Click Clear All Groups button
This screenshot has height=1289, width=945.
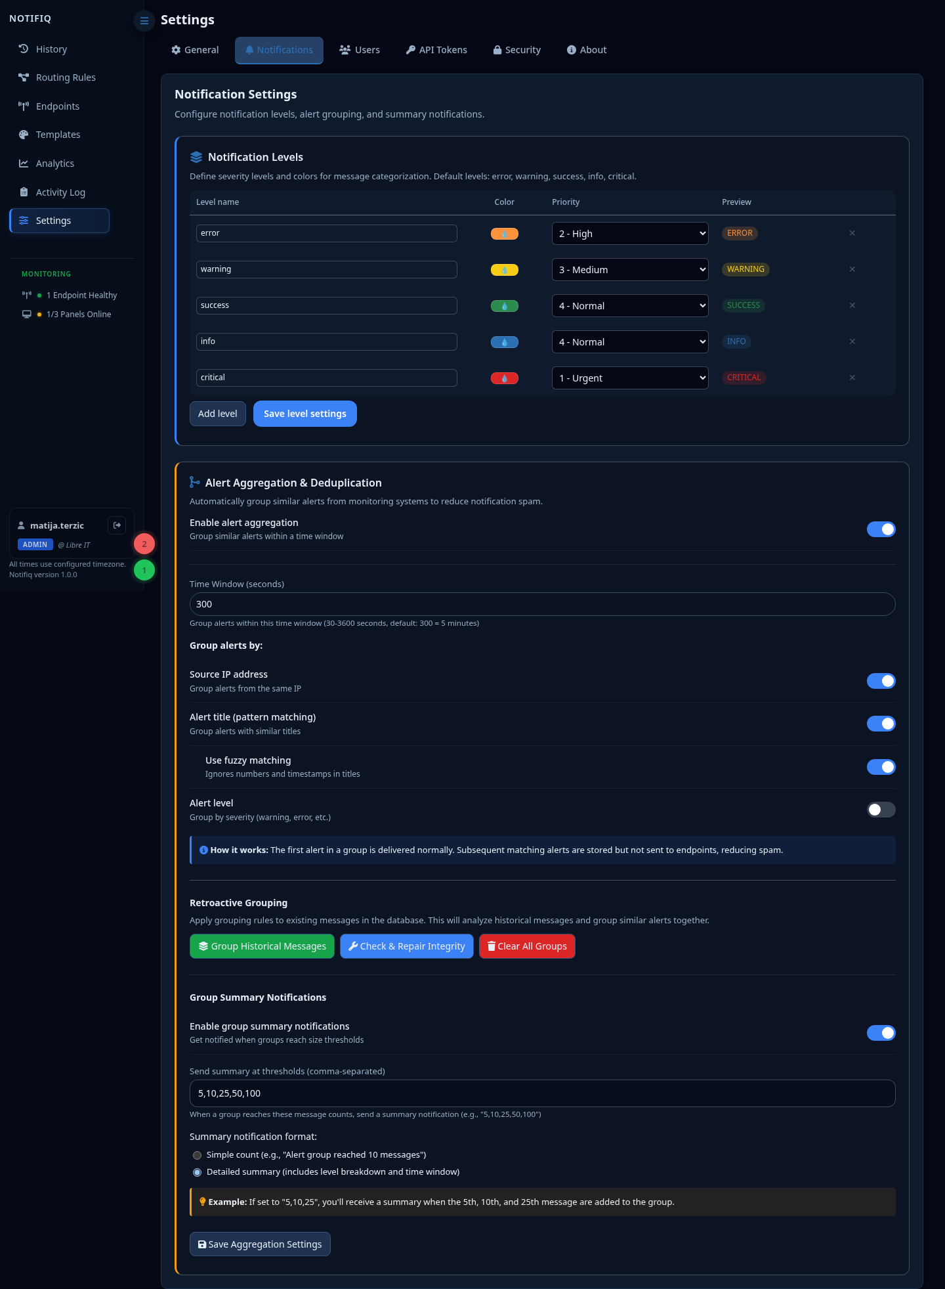527,946
